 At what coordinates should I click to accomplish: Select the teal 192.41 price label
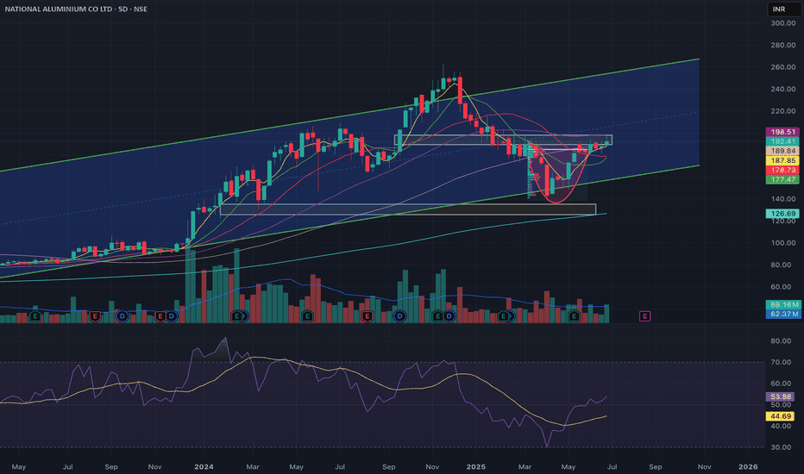pyautogui.click(x=782, y=141)
